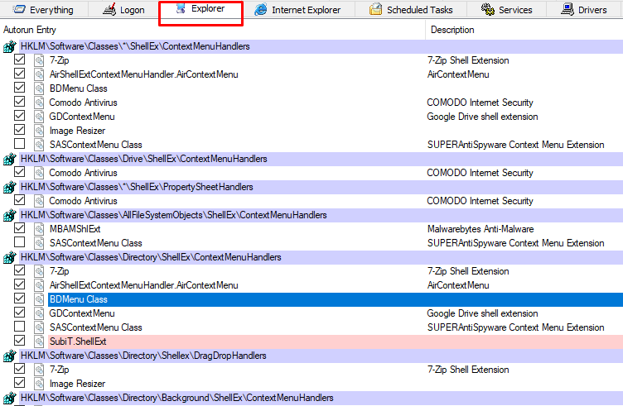
Task: Uncheck the SubiT.ShellExt entry
Action: point(19,340)
